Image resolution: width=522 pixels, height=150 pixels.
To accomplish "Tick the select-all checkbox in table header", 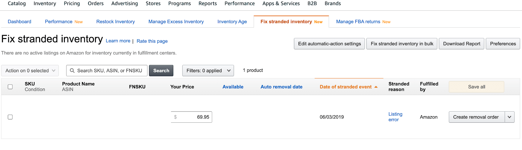I will tap(10, 87).
